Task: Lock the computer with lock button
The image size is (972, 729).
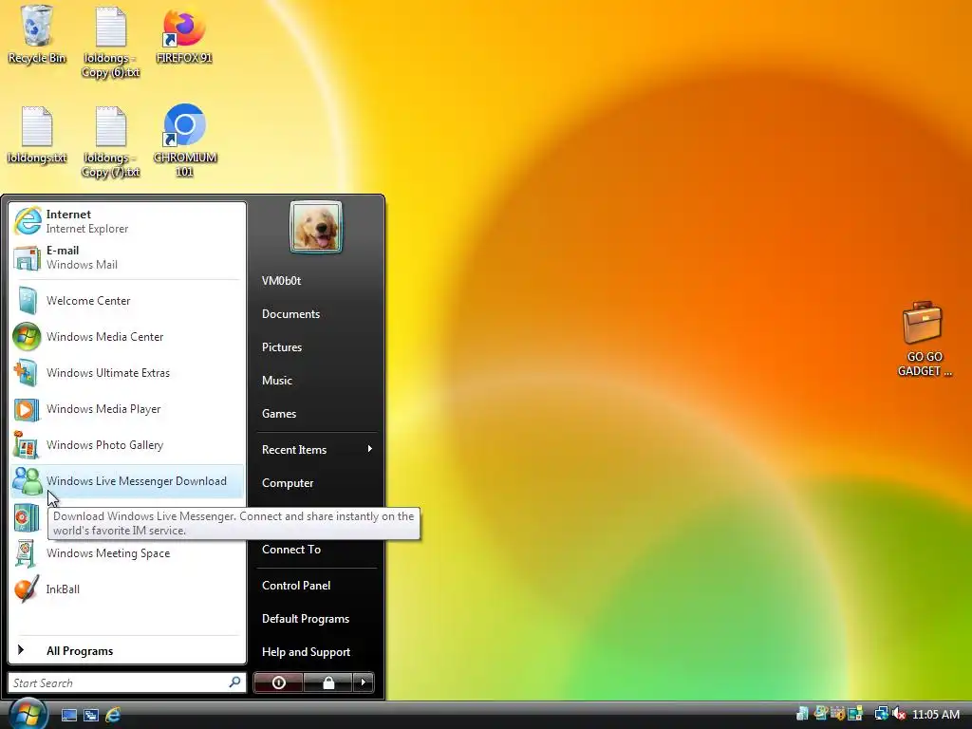Action: tap(327, 682)
